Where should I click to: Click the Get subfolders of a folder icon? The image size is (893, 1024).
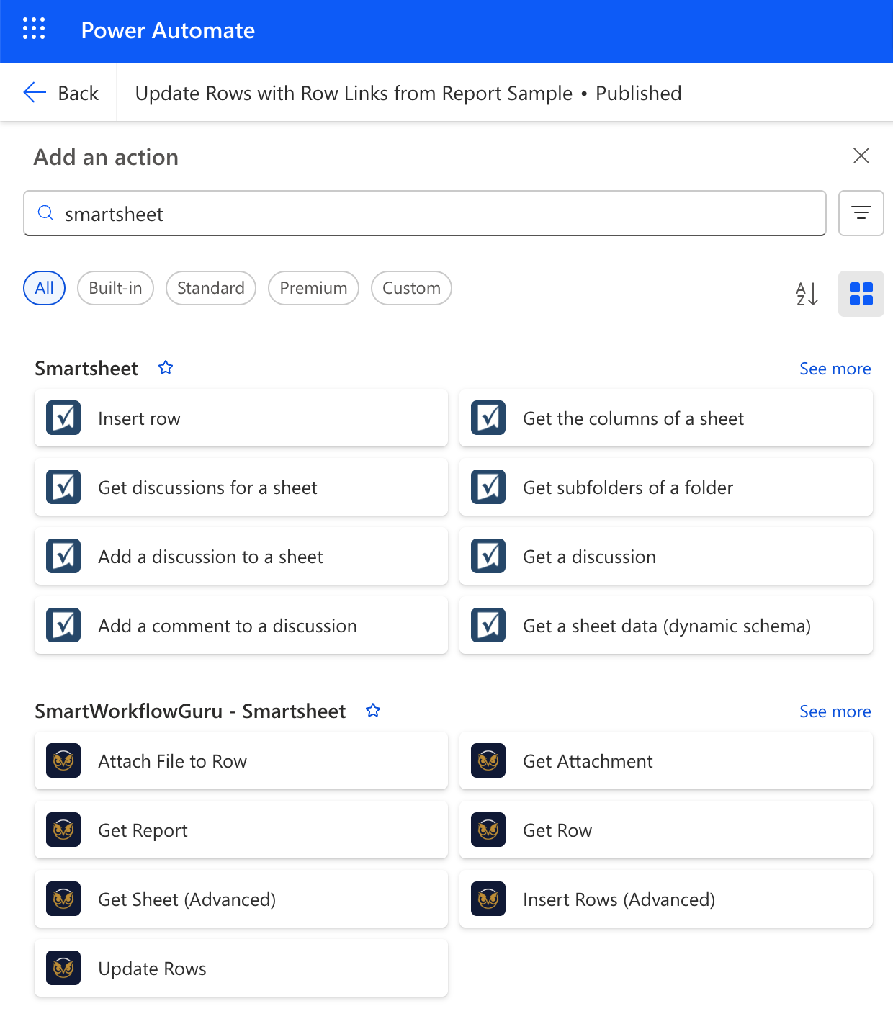tap(488, 487)
